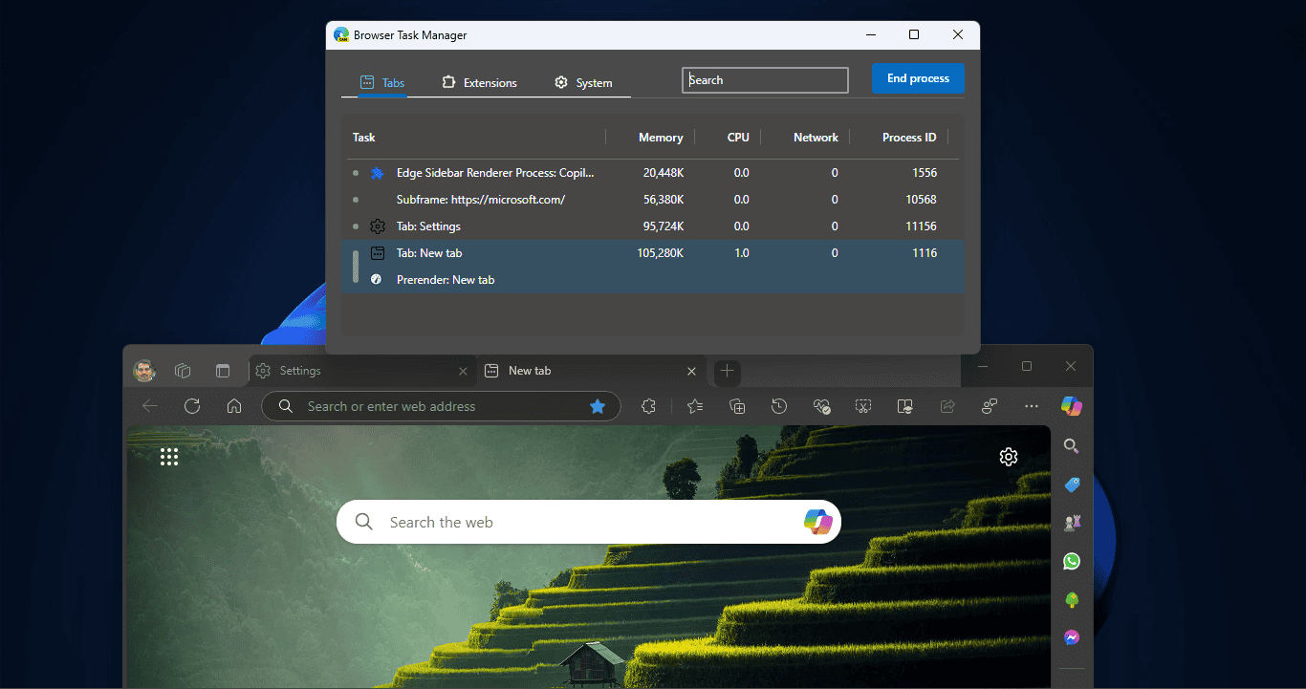
Task: Switch to Tabs tab in Task Manager
Action: 382,83
